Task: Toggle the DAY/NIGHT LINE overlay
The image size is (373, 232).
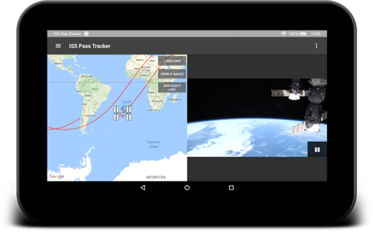Action: coord(172,87)
